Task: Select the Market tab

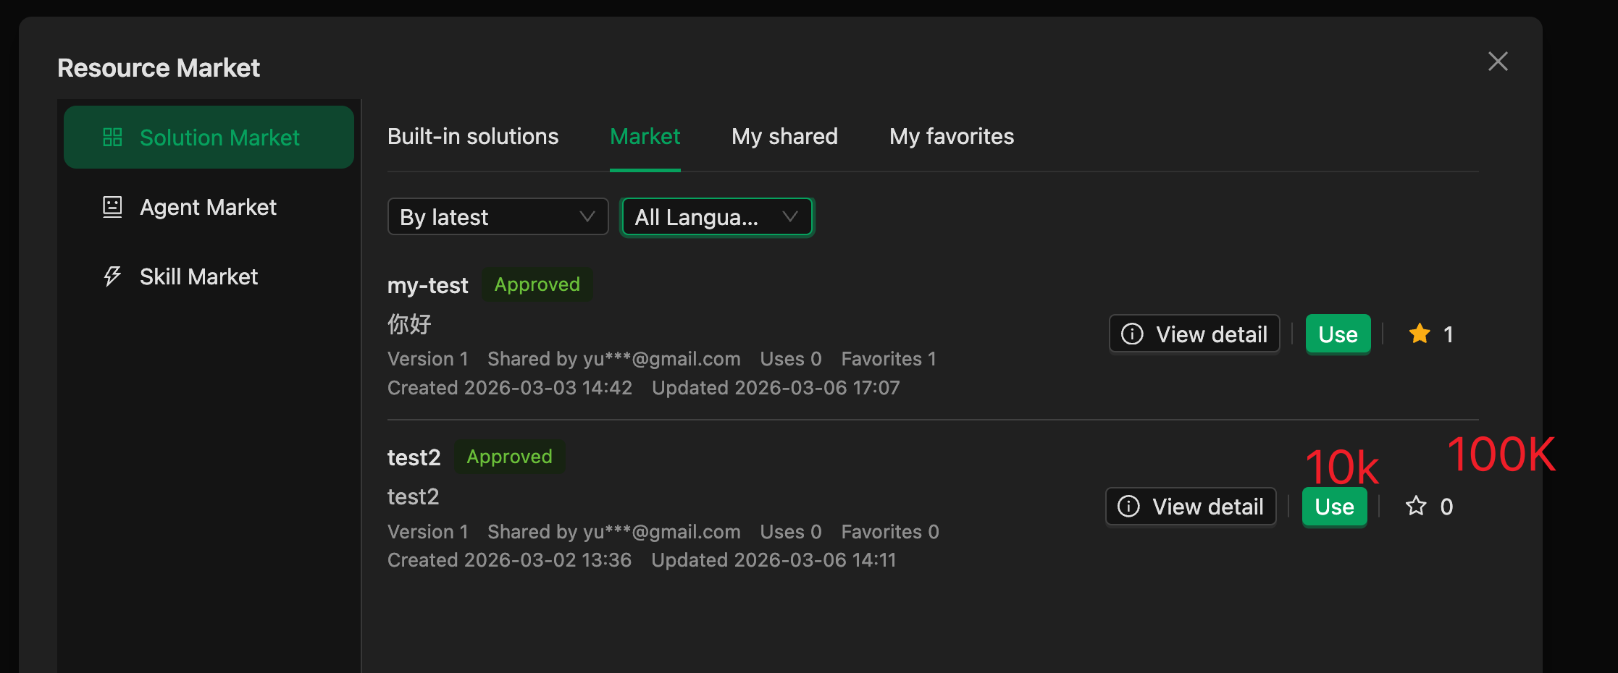Action: pos(645,137)
